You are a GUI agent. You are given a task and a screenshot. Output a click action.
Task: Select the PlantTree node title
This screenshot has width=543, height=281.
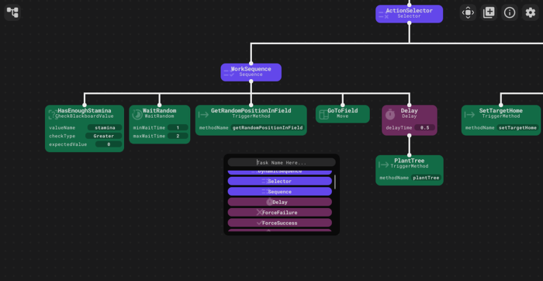pyautogui.click(x=410, y=161)
